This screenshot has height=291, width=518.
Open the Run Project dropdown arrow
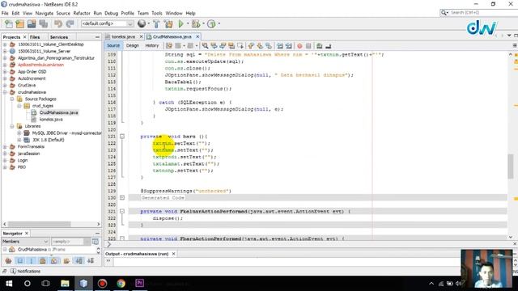pos(188,23)
